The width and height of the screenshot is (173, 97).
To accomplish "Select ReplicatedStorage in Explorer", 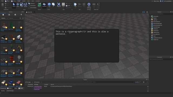I will tap(157, 23).
